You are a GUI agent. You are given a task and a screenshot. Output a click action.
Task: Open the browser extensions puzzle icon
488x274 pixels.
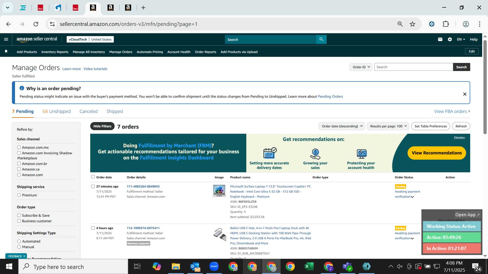(x=446, y=24)
